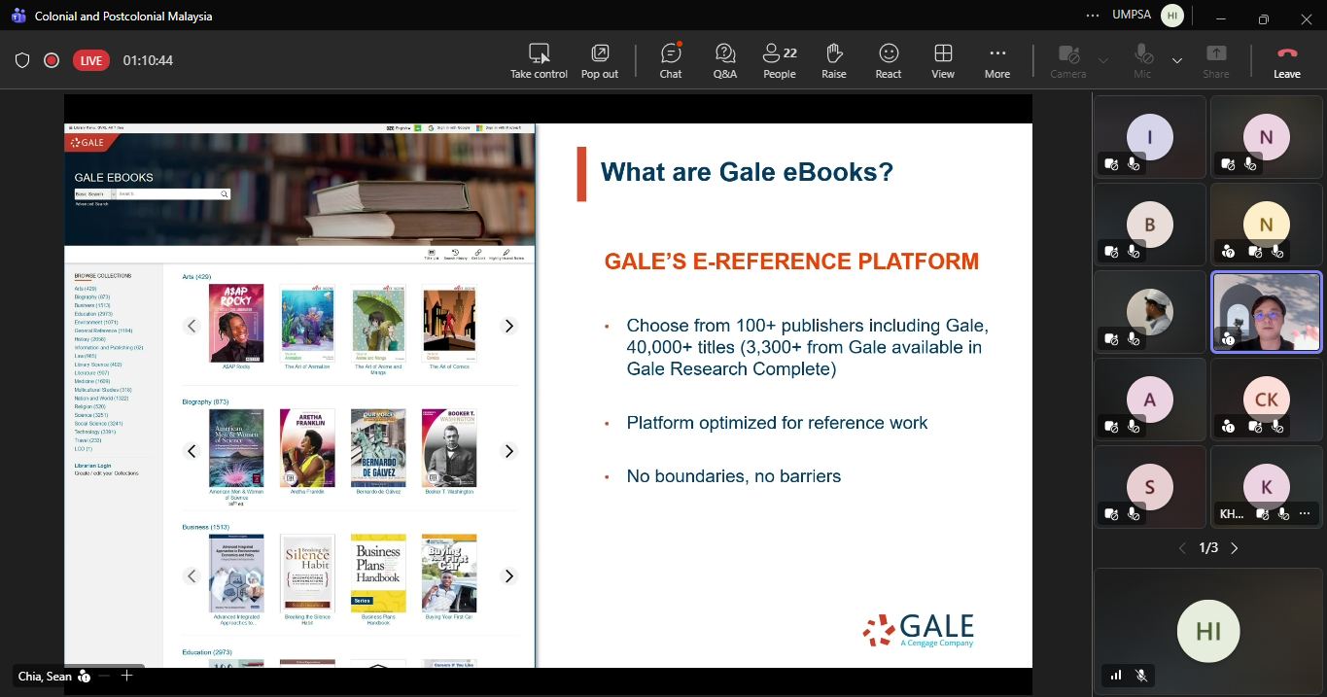Select participant tile with initial S

(x=1149, y=487)
